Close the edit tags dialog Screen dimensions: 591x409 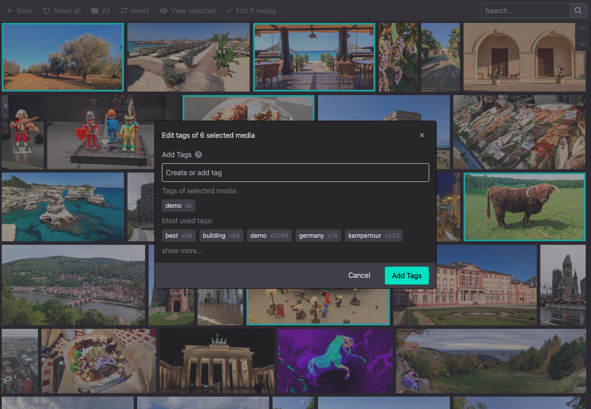click(x=422, y=135)
